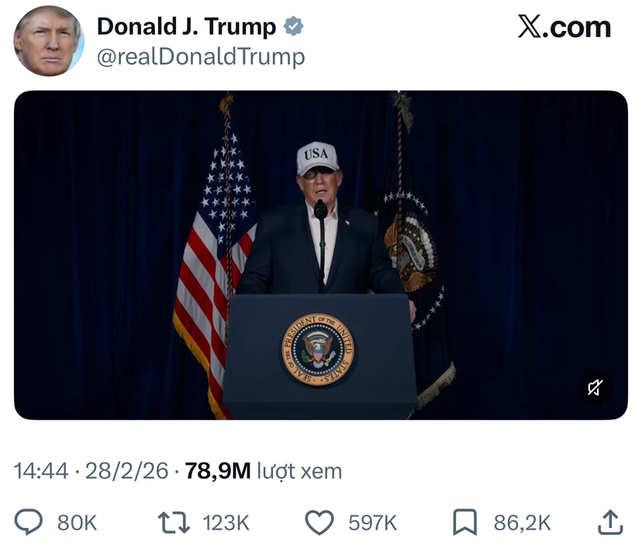Click the repost arrows icon
The height and width of the screenshot is (552, 642).
coord(174,523)
